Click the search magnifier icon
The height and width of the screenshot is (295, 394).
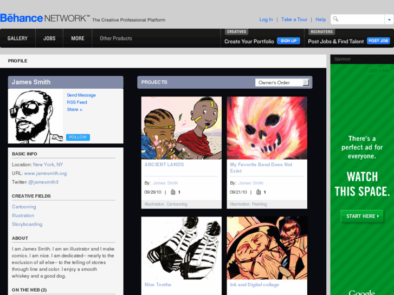[x=335, y=19]
